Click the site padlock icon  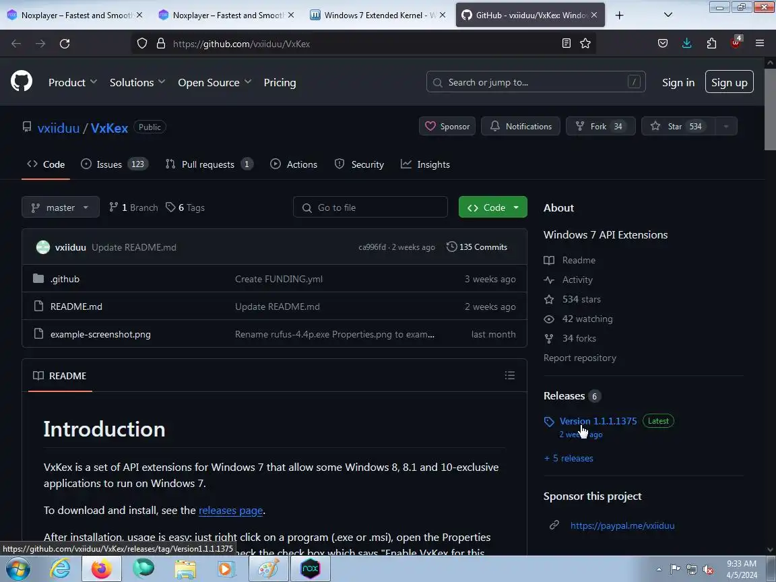pos(161,44)
